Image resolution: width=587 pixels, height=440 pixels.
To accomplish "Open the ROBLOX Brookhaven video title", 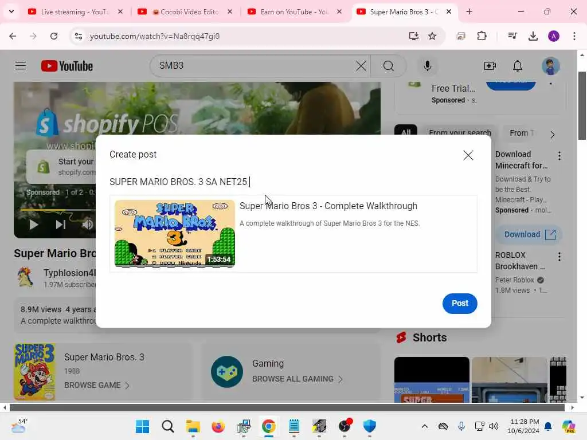I will [520, 261].
